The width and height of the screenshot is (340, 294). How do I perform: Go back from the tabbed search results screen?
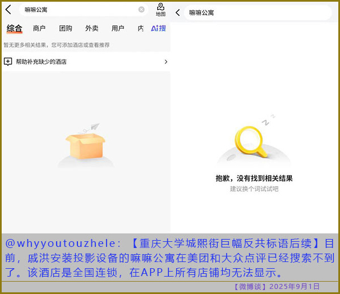(8, 10)
